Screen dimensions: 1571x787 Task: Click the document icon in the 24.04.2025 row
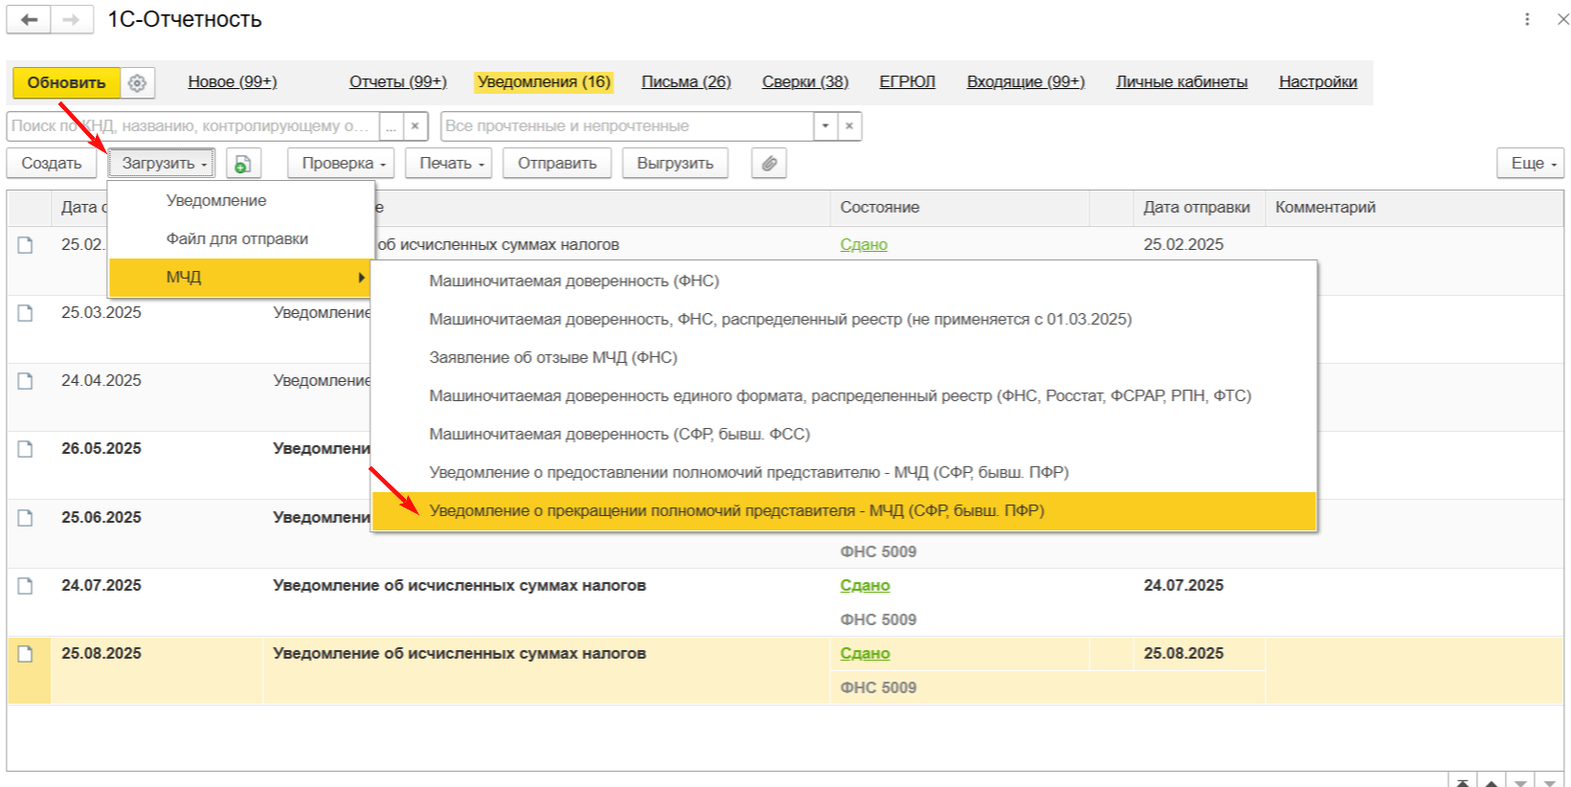26,381
